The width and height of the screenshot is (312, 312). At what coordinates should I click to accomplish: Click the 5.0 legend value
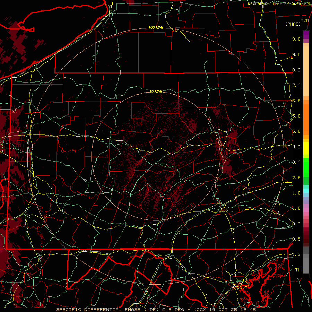tap(296, 131)
